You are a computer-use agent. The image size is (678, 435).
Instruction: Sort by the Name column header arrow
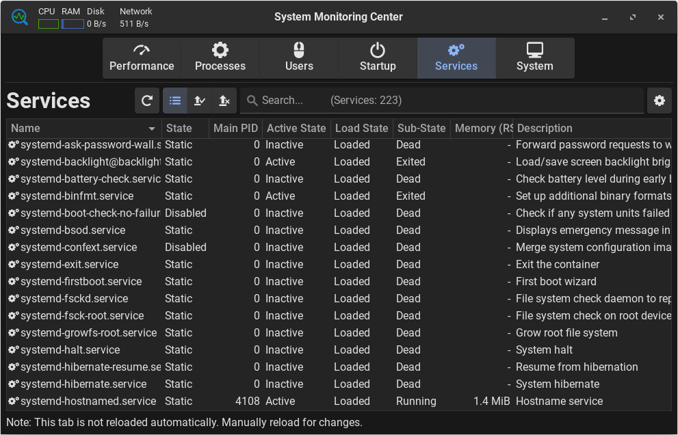pos(152,129)
